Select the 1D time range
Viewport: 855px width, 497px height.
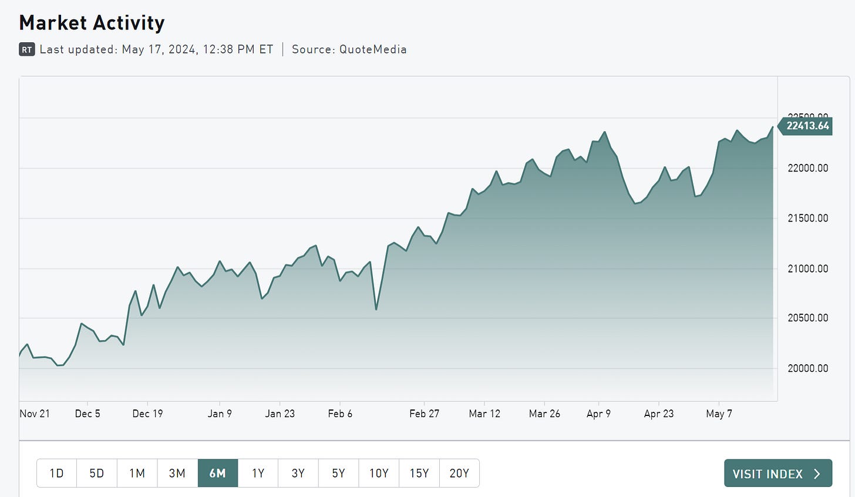coord(57,473)
